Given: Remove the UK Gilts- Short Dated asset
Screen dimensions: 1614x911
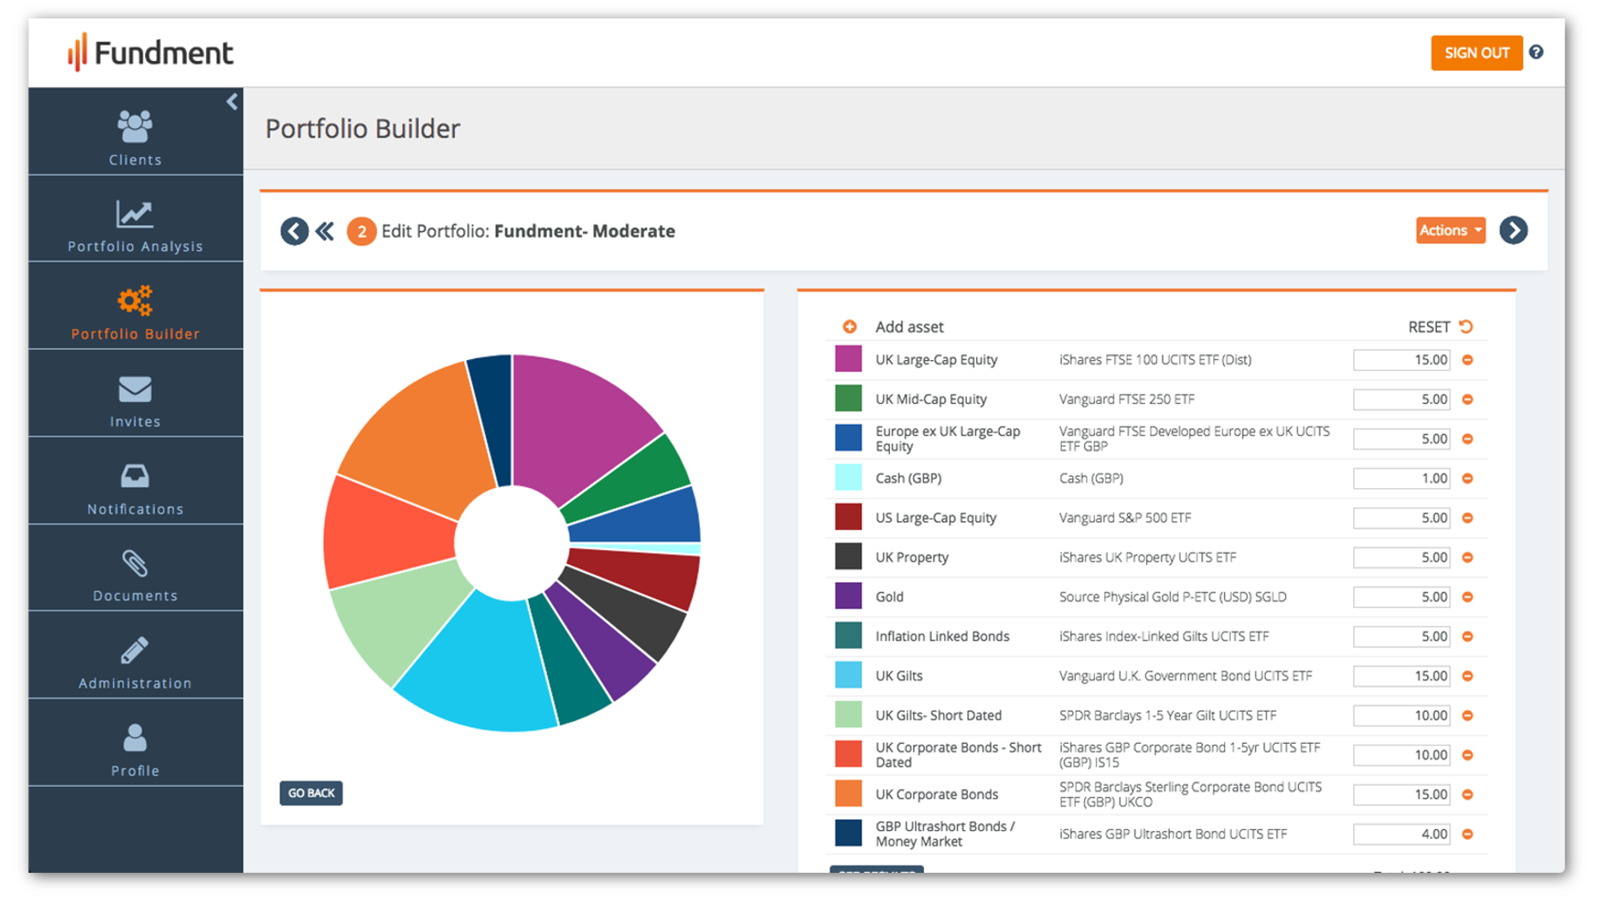Looking at the screenshot, I should [1467, 716].
